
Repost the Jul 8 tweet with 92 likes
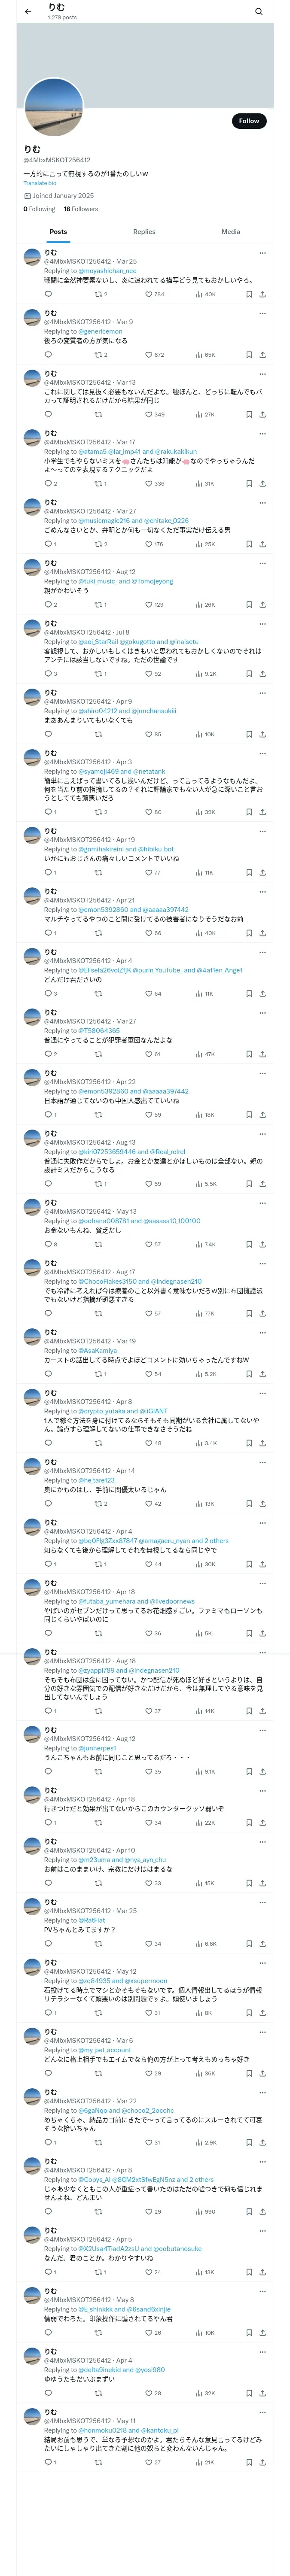(x=98, y=674)
